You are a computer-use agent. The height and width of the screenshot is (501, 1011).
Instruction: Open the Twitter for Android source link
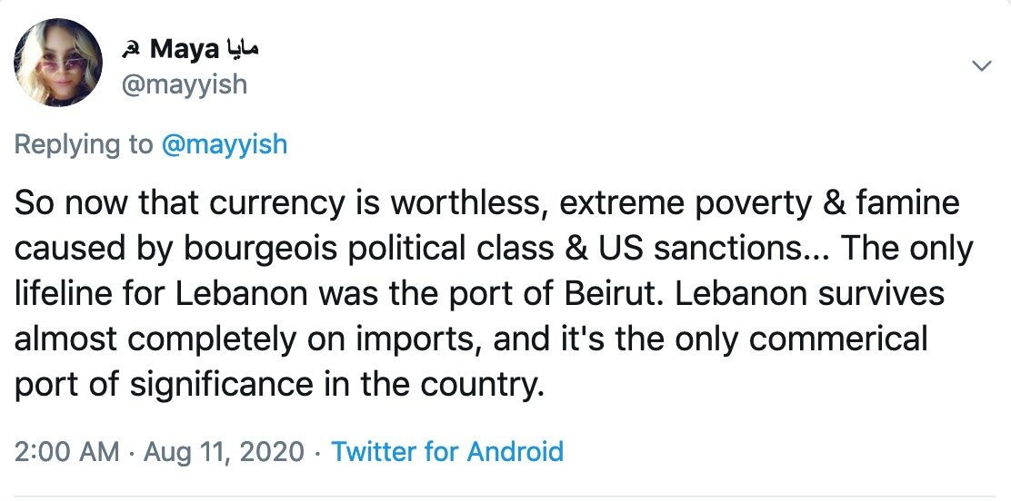(446, 451)
